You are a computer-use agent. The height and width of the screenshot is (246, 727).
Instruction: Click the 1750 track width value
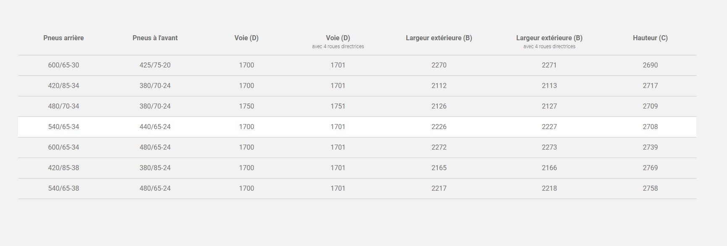(x=246, y=106)
